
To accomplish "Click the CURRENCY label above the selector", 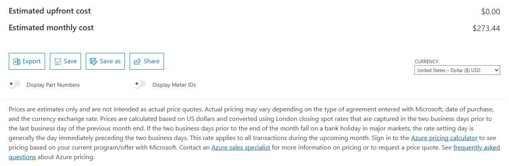I will (426, 62).
